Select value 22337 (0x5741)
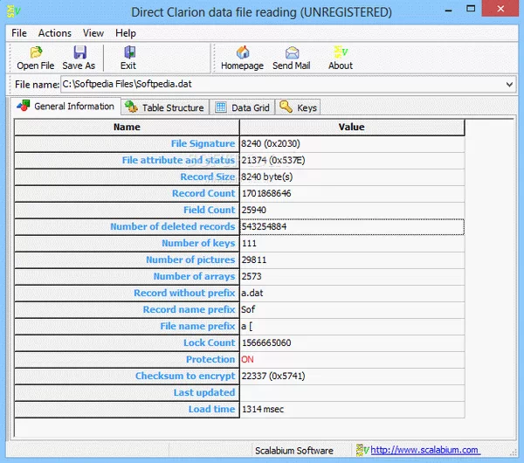 (x=273, y=377)
